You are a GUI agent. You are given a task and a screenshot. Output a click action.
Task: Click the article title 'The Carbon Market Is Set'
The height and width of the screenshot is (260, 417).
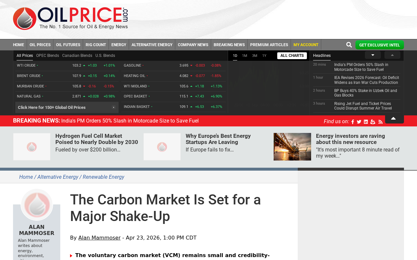165,208
